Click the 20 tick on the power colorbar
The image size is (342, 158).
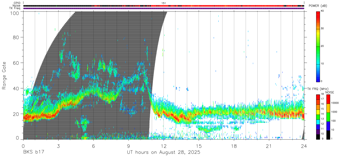[x=323, y=46]
